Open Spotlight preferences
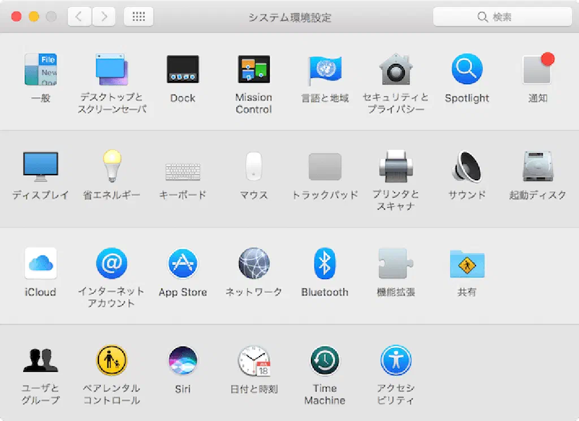 point(466,70)
